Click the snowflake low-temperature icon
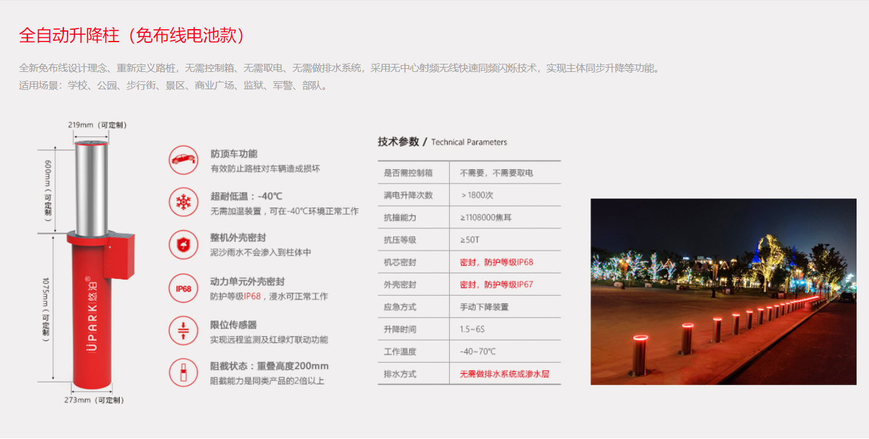 coord(183,202)
